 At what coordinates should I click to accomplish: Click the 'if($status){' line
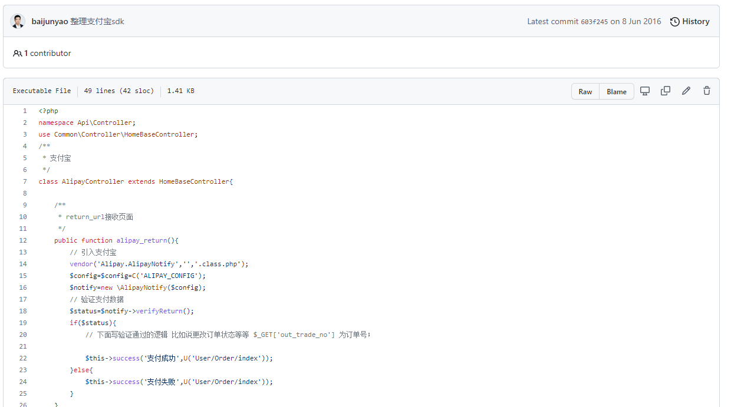pyautogui.click(x=93, y=323)
